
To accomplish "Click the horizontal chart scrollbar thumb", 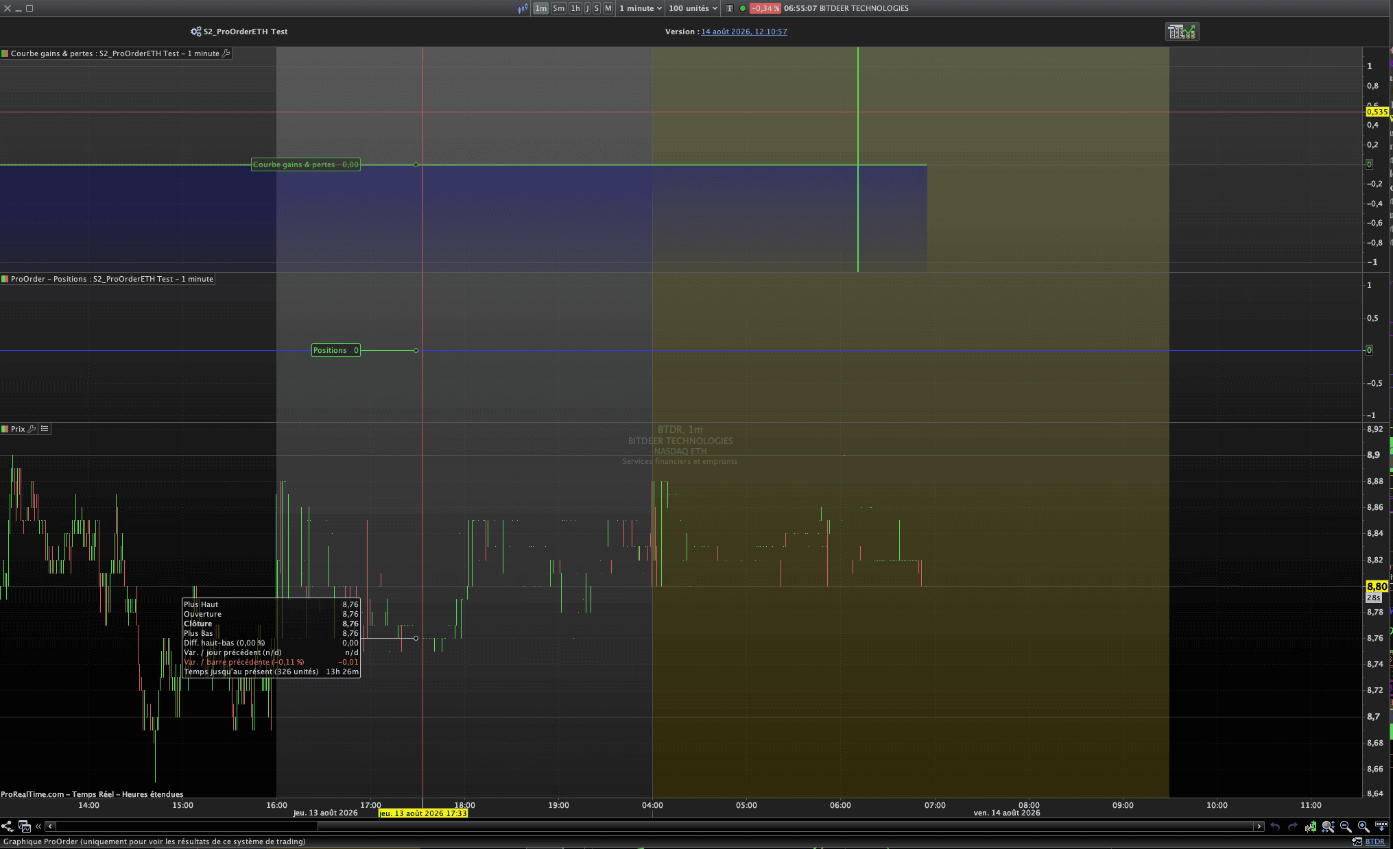I will pyautogui.click(x=786, y=826).
